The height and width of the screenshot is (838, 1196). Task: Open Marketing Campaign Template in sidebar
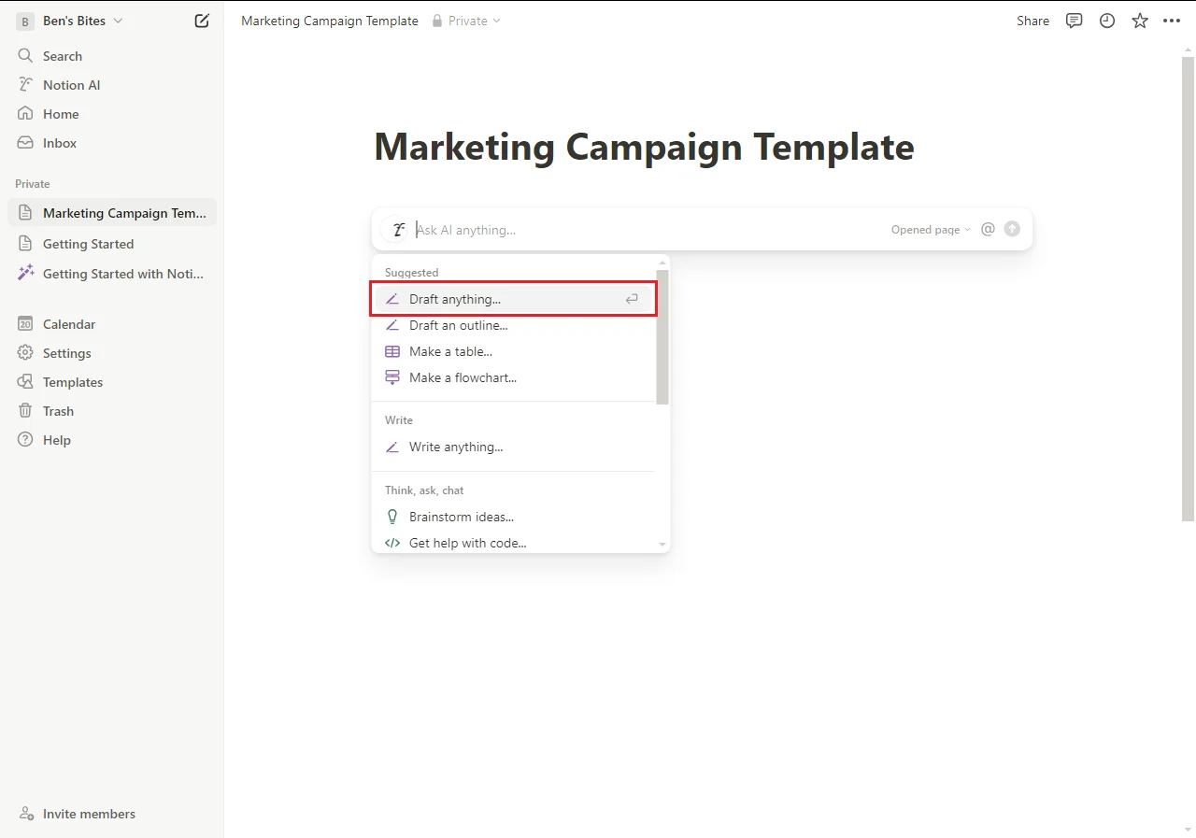click(x=112, y=213)
